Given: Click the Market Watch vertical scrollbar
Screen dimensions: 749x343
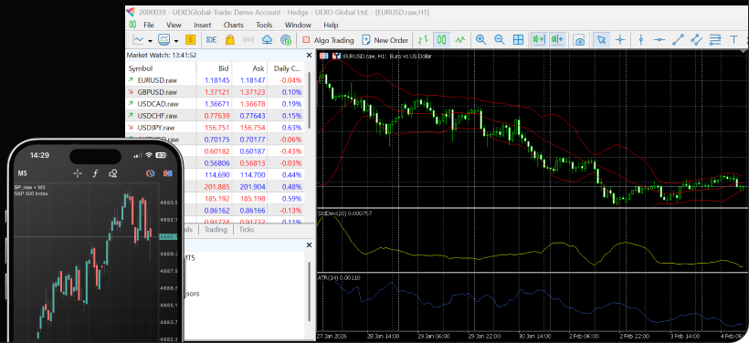Looking at the screenshot, I should (x=310, y=100).
